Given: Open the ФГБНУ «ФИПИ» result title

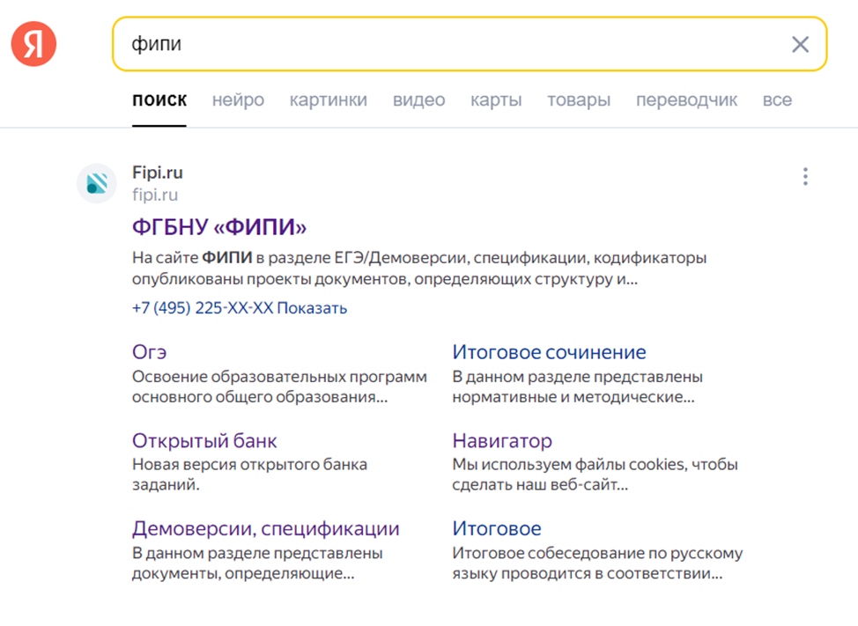Looking at the screenshot, I should click(x=218, y=226).
